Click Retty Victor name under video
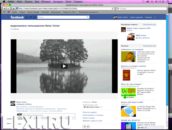The height and width of the screenshot is (130, 172). pyautogui.click(x=21, y=102)
